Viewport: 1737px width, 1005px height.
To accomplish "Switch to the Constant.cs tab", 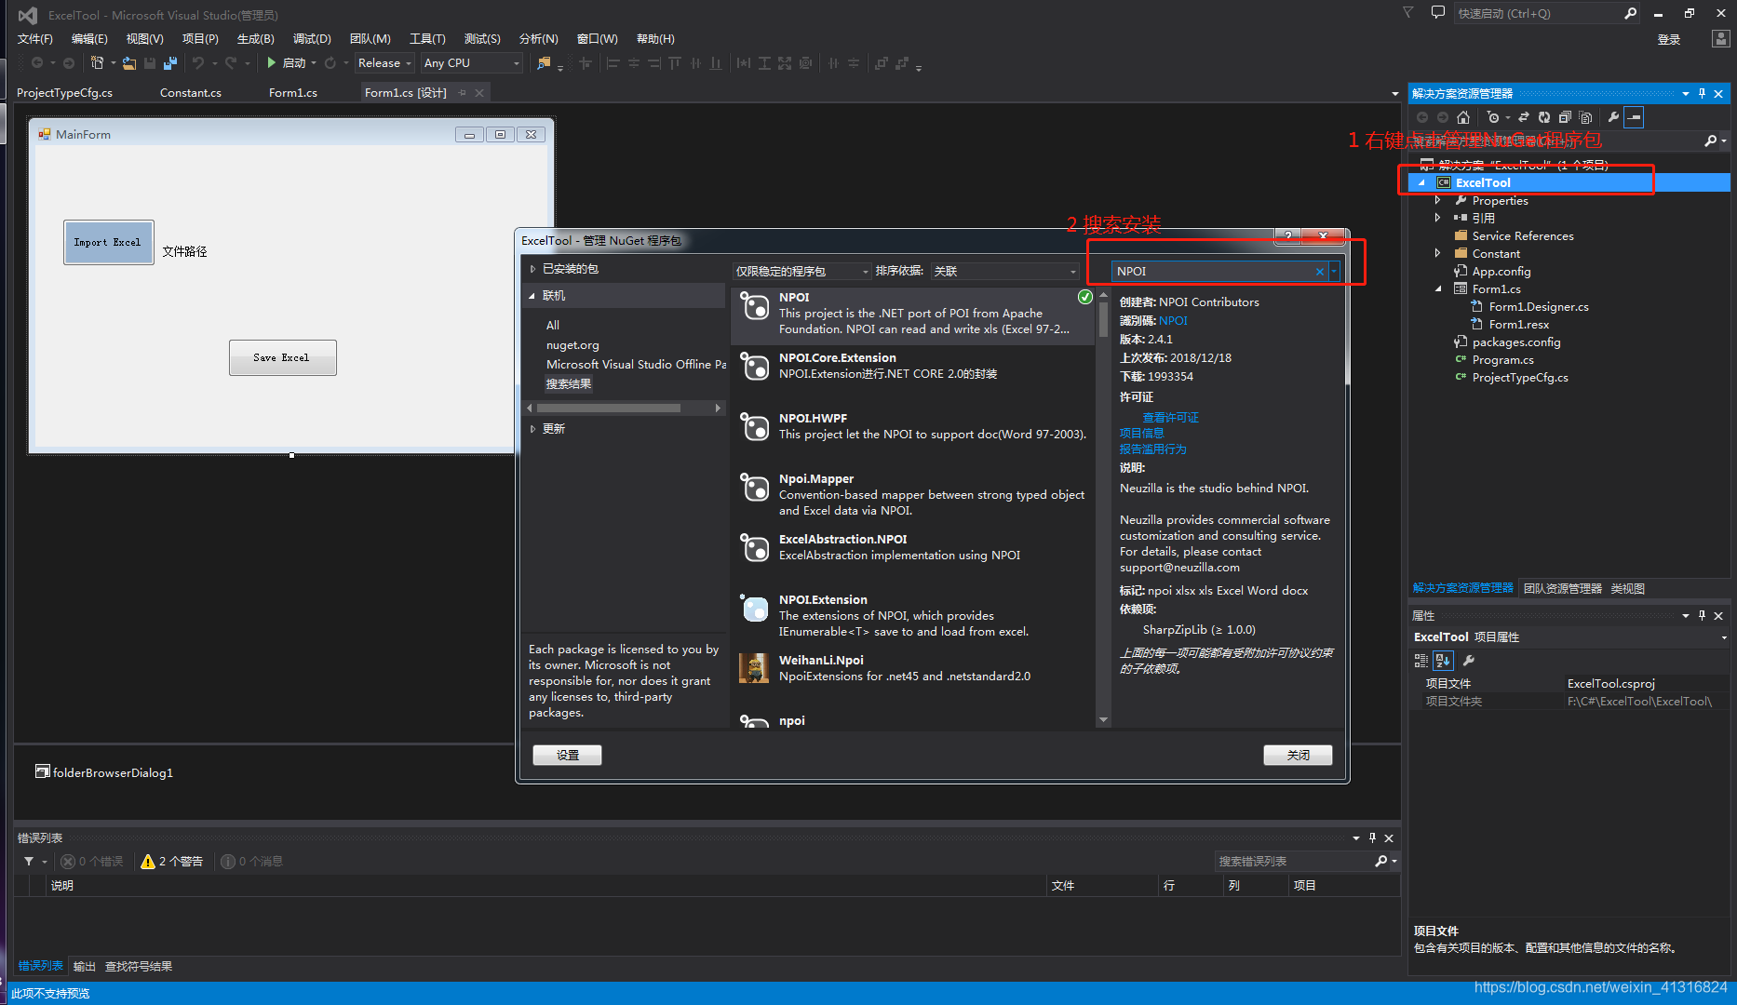I will [x=191, y=93].
